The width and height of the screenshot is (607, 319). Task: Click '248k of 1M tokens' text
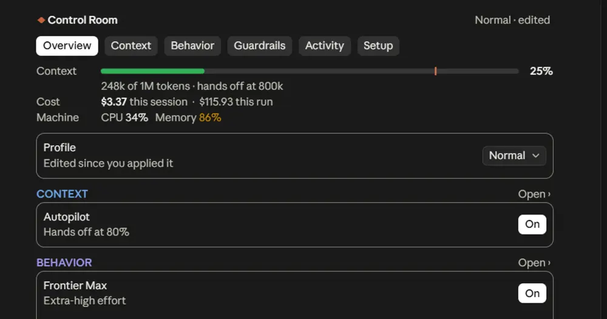(x=146, y=86)
